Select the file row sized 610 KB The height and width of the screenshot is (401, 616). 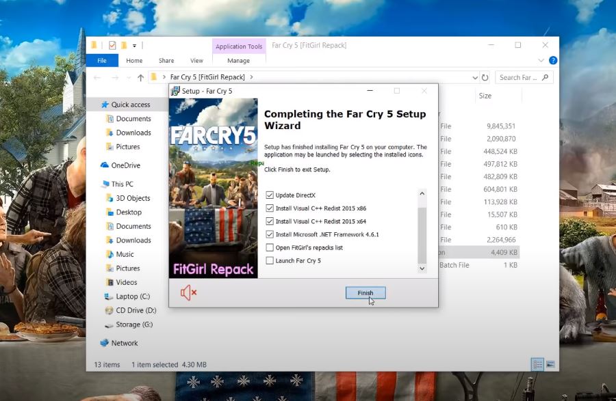click(479, 227)
